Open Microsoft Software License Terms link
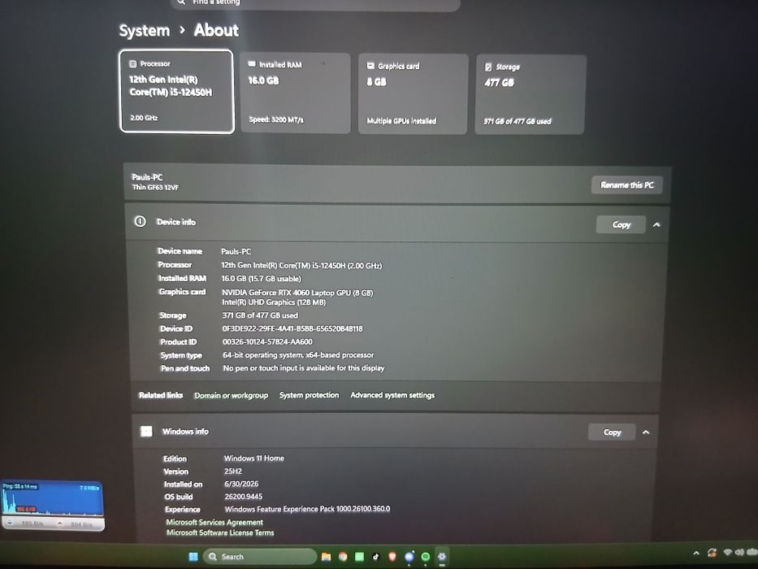The image size is (758, 569). click(x=220, y=532)
